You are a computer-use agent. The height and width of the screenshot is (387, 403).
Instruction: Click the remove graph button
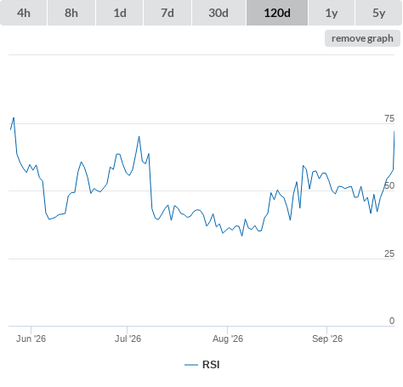(362, 38)
